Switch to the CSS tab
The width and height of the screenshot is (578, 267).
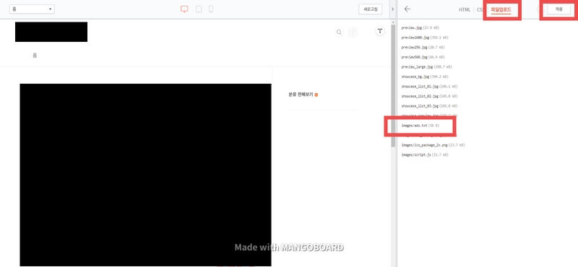point(480,9)
